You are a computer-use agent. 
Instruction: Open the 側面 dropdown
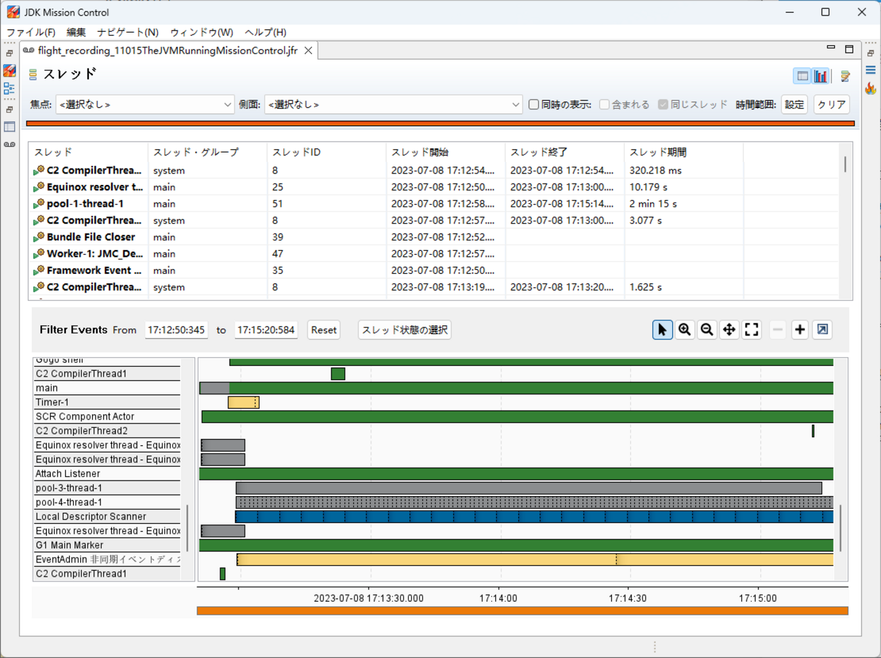tap(393, 104)
